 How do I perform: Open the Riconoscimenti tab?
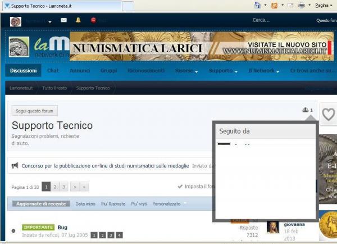click(x=146, y=71)
